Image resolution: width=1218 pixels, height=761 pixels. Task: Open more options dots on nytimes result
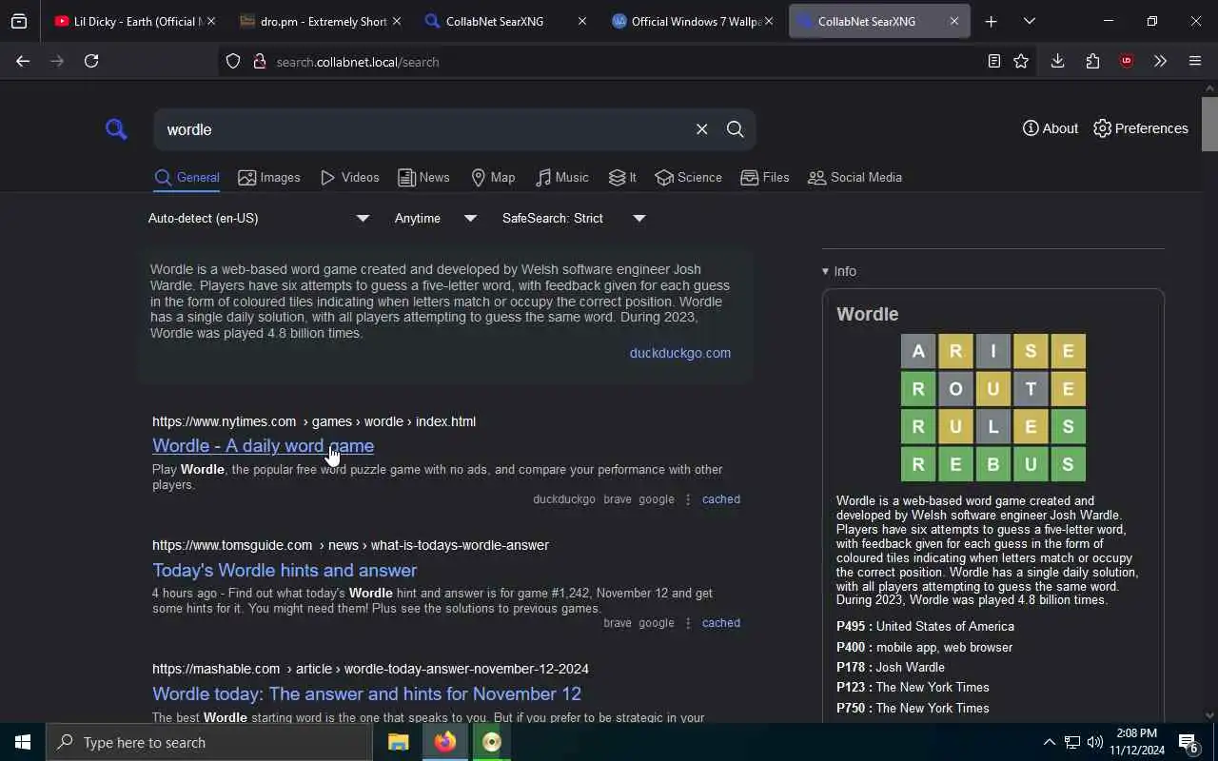coord(688,499)
